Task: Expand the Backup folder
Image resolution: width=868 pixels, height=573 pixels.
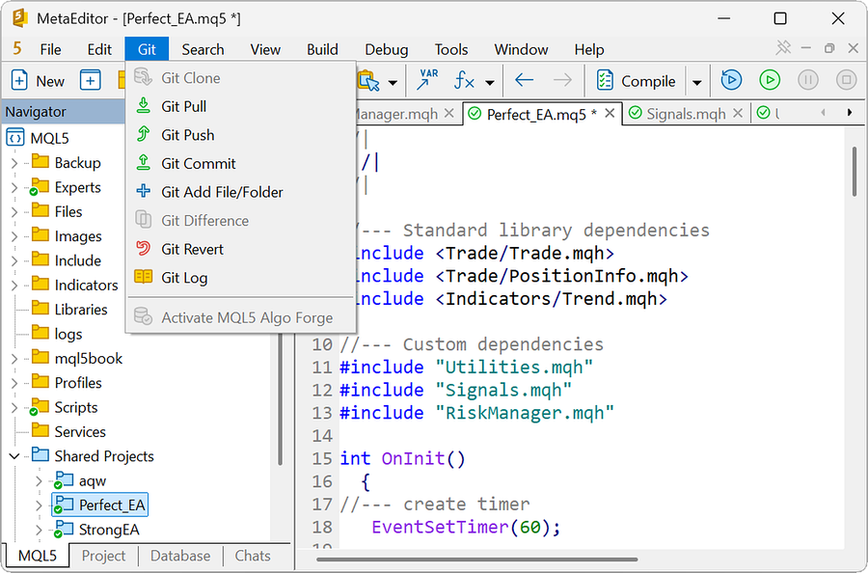Action: 14,163
